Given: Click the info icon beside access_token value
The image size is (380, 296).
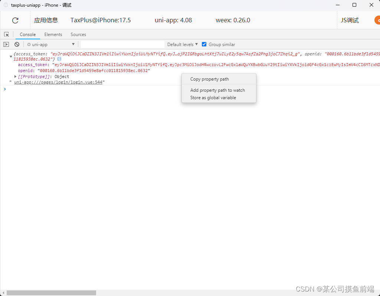Looking at the screenshot, I should point(59,59).
